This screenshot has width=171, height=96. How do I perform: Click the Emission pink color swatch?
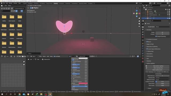point(83,83)
